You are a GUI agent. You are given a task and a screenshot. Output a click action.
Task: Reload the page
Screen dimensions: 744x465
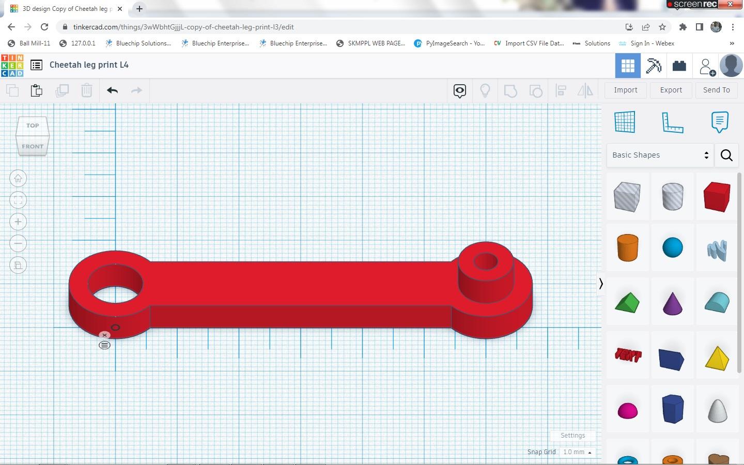[x=44, y=27]
